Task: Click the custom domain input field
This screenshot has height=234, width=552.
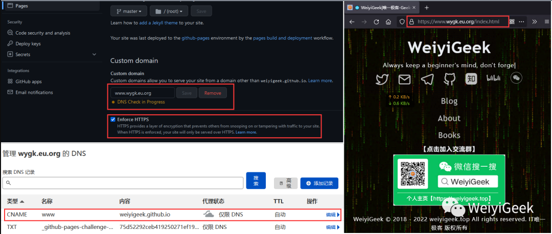Action: [x=143, y=93]
